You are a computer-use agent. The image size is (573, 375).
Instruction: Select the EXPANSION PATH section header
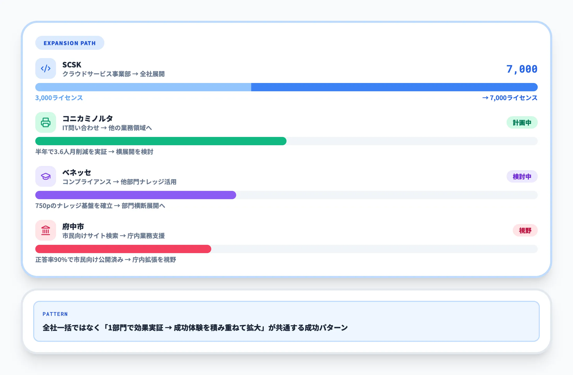70,43
